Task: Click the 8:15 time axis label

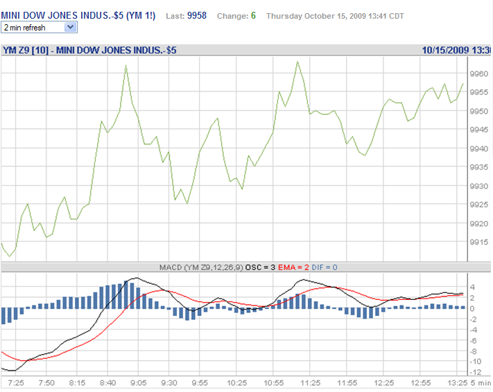Action: (x=77, y=383)
